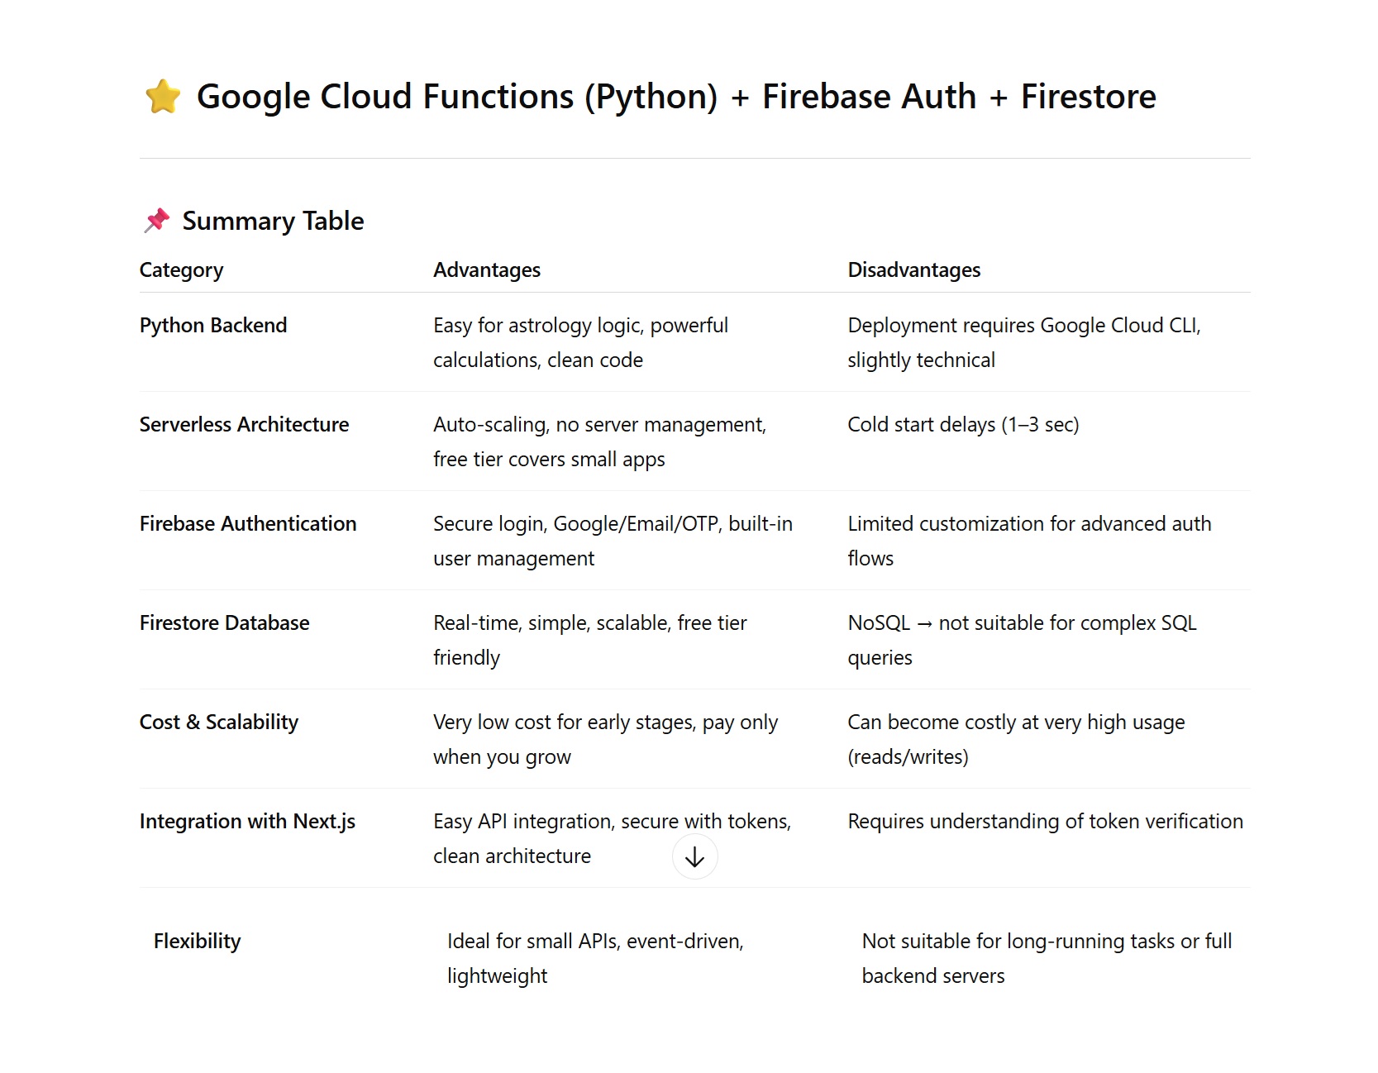
Task: Click the Deployment requires Google Cloud CLI cell
Action: point(1023,342)
